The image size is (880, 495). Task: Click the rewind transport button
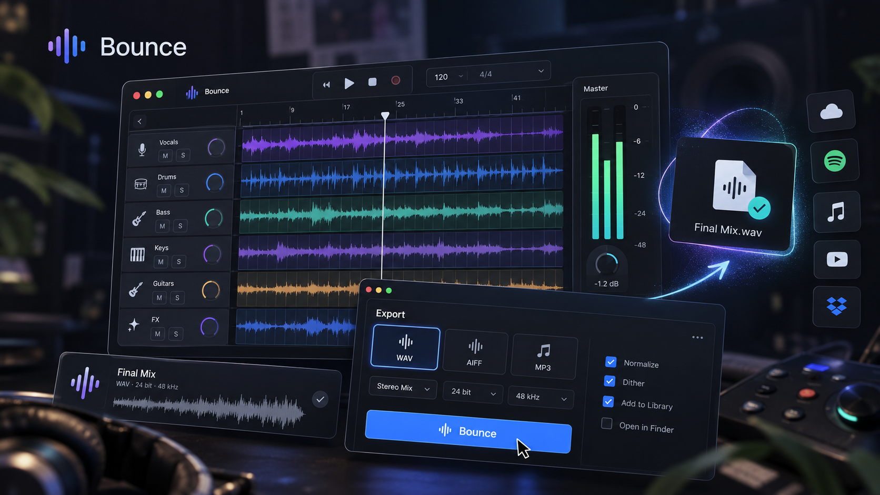point(326,85)
